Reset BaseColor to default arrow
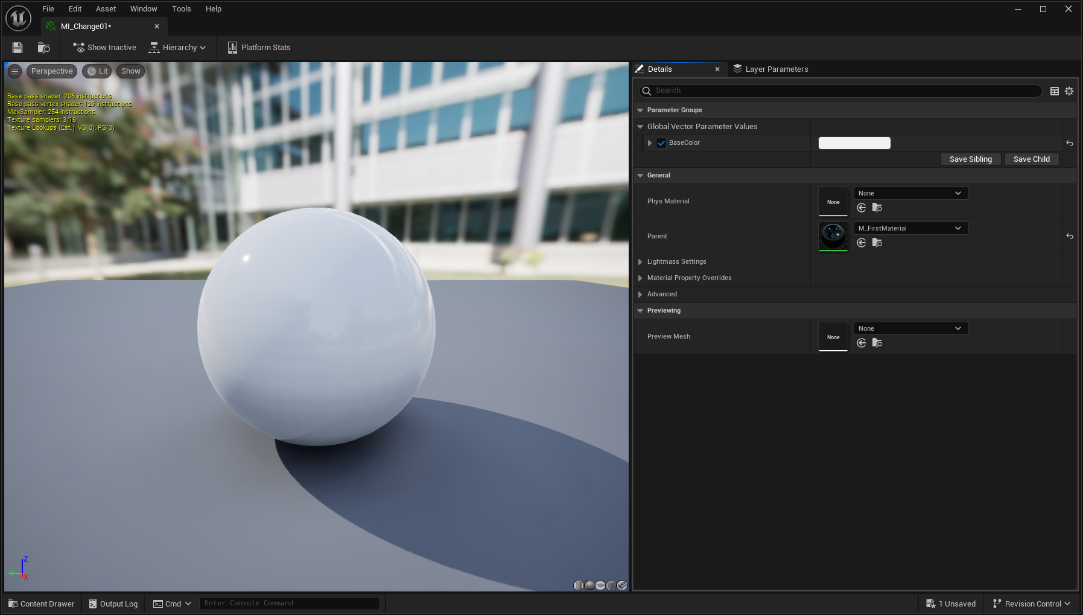This screenshot has width=1083, height=615. point(1070,143)
